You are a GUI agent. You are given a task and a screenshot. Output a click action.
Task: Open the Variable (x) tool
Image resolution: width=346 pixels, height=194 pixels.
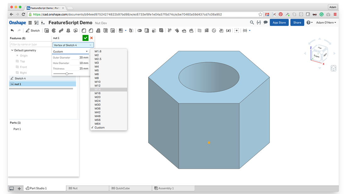coord(228,30)
